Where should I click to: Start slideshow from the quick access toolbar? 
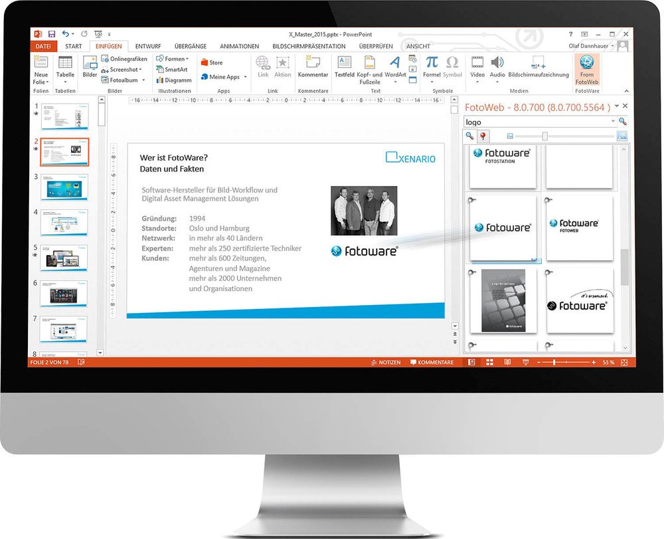98,34
